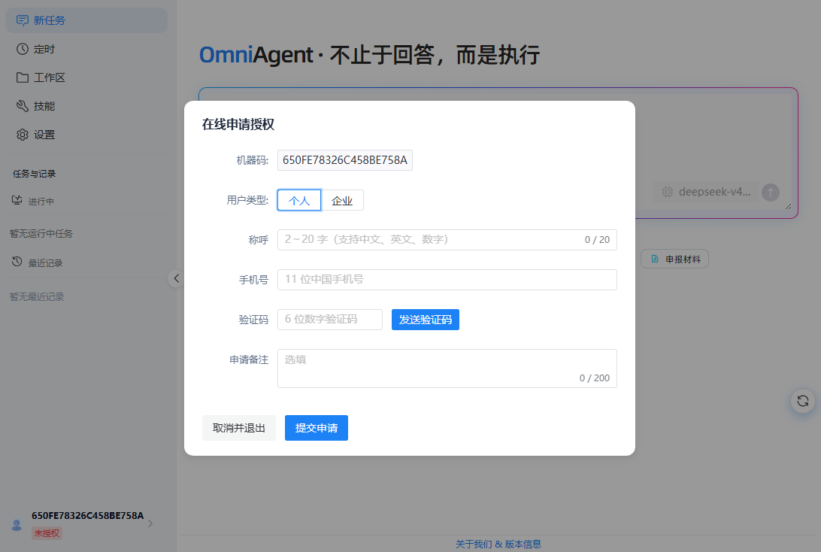Select the 暂无最近记录 text

pyautogui.click(x=37, y=297)
